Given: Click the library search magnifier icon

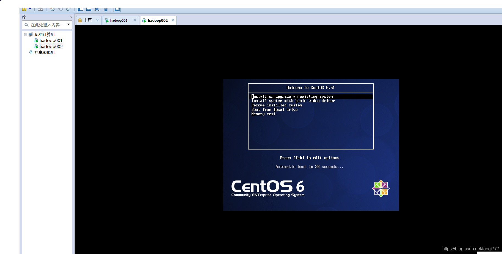Looking at the screenshot, I should tap(27, 25).
